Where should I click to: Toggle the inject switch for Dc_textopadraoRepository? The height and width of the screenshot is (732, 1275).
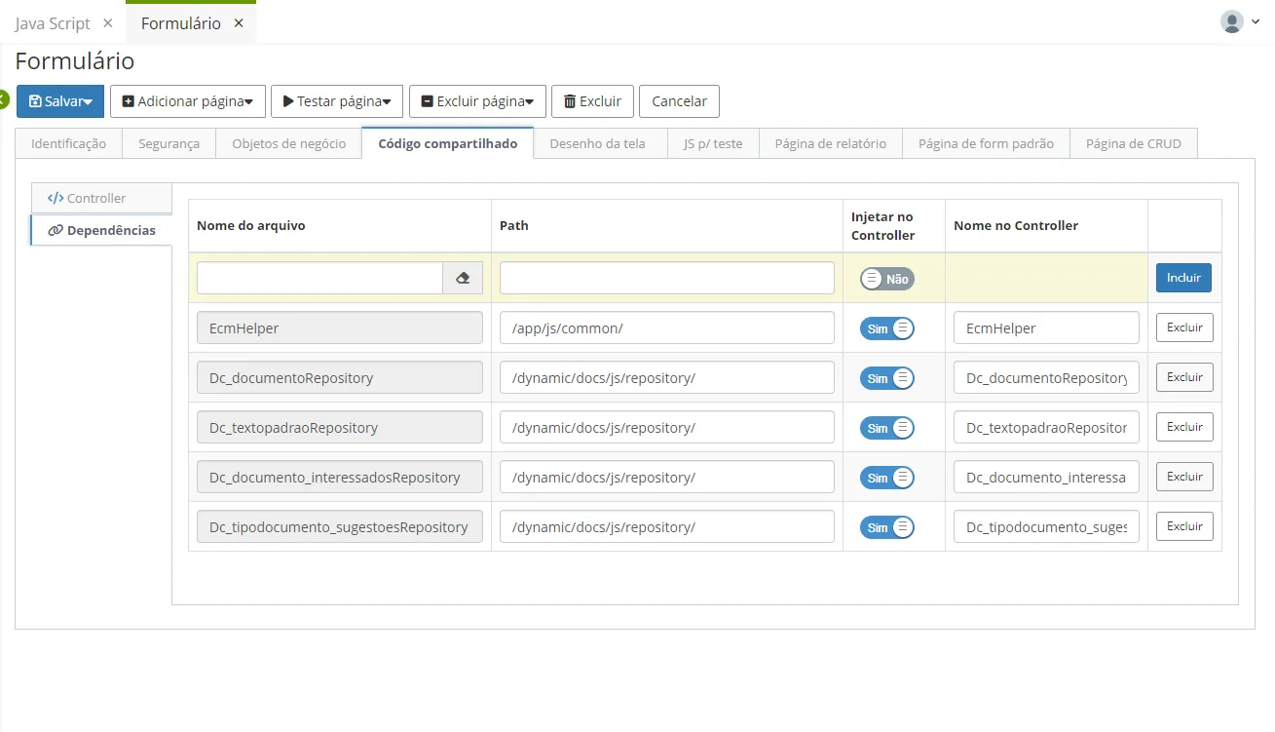[886, 428]
